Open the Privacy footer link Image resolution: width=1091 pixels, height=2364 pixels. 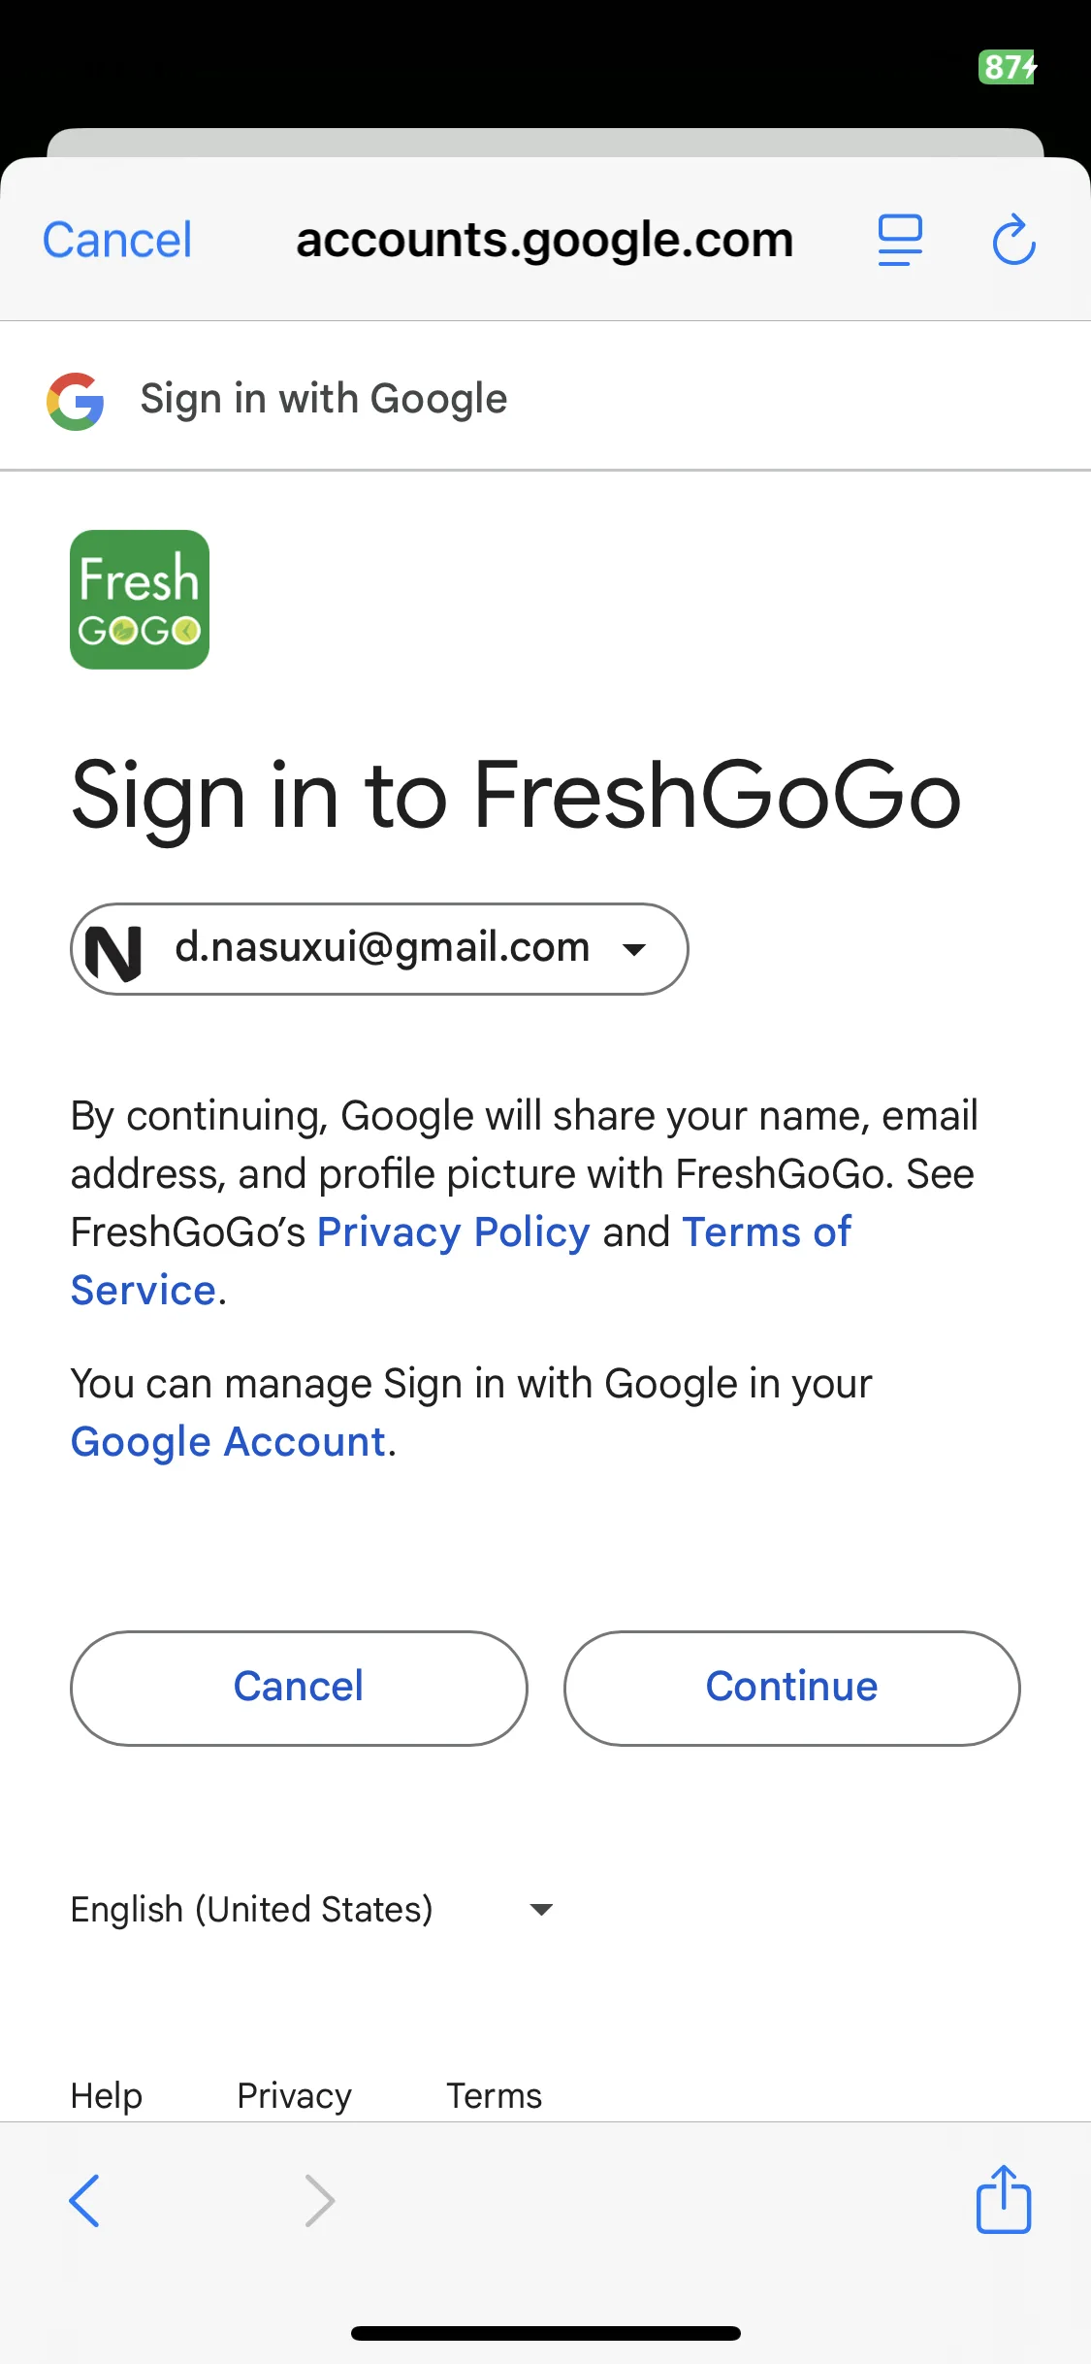click(x=294, y=2095)
